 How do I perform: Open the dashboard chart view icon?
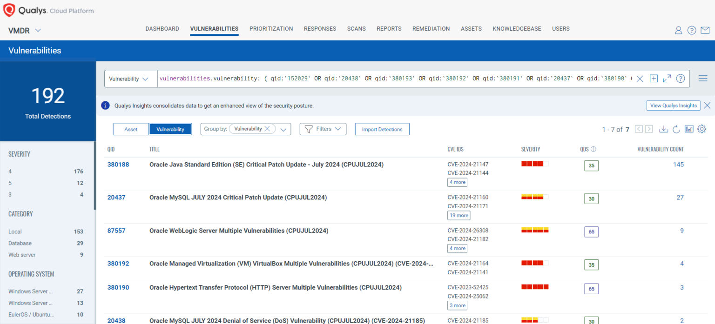click(689, 129)
